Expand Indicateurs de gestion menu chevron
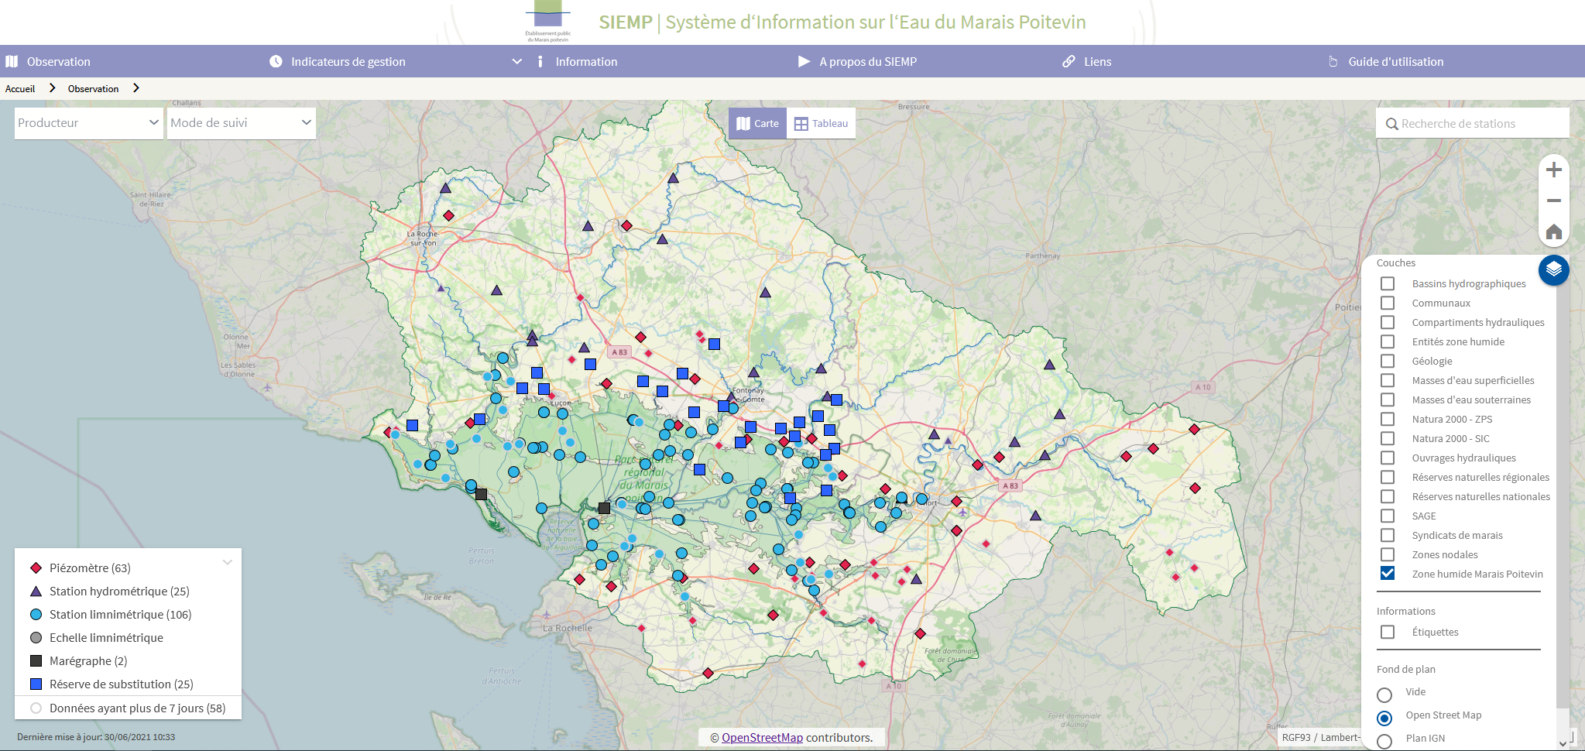The image size is (1585, 751). (x=516, y=61)
